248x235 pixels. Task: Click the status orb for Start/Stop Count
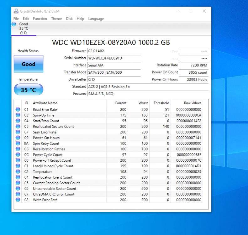pos(18,121)
